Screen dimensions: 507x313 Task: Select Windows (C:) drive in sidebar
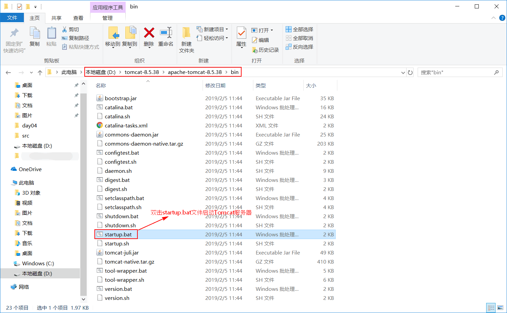pos(34,264)
